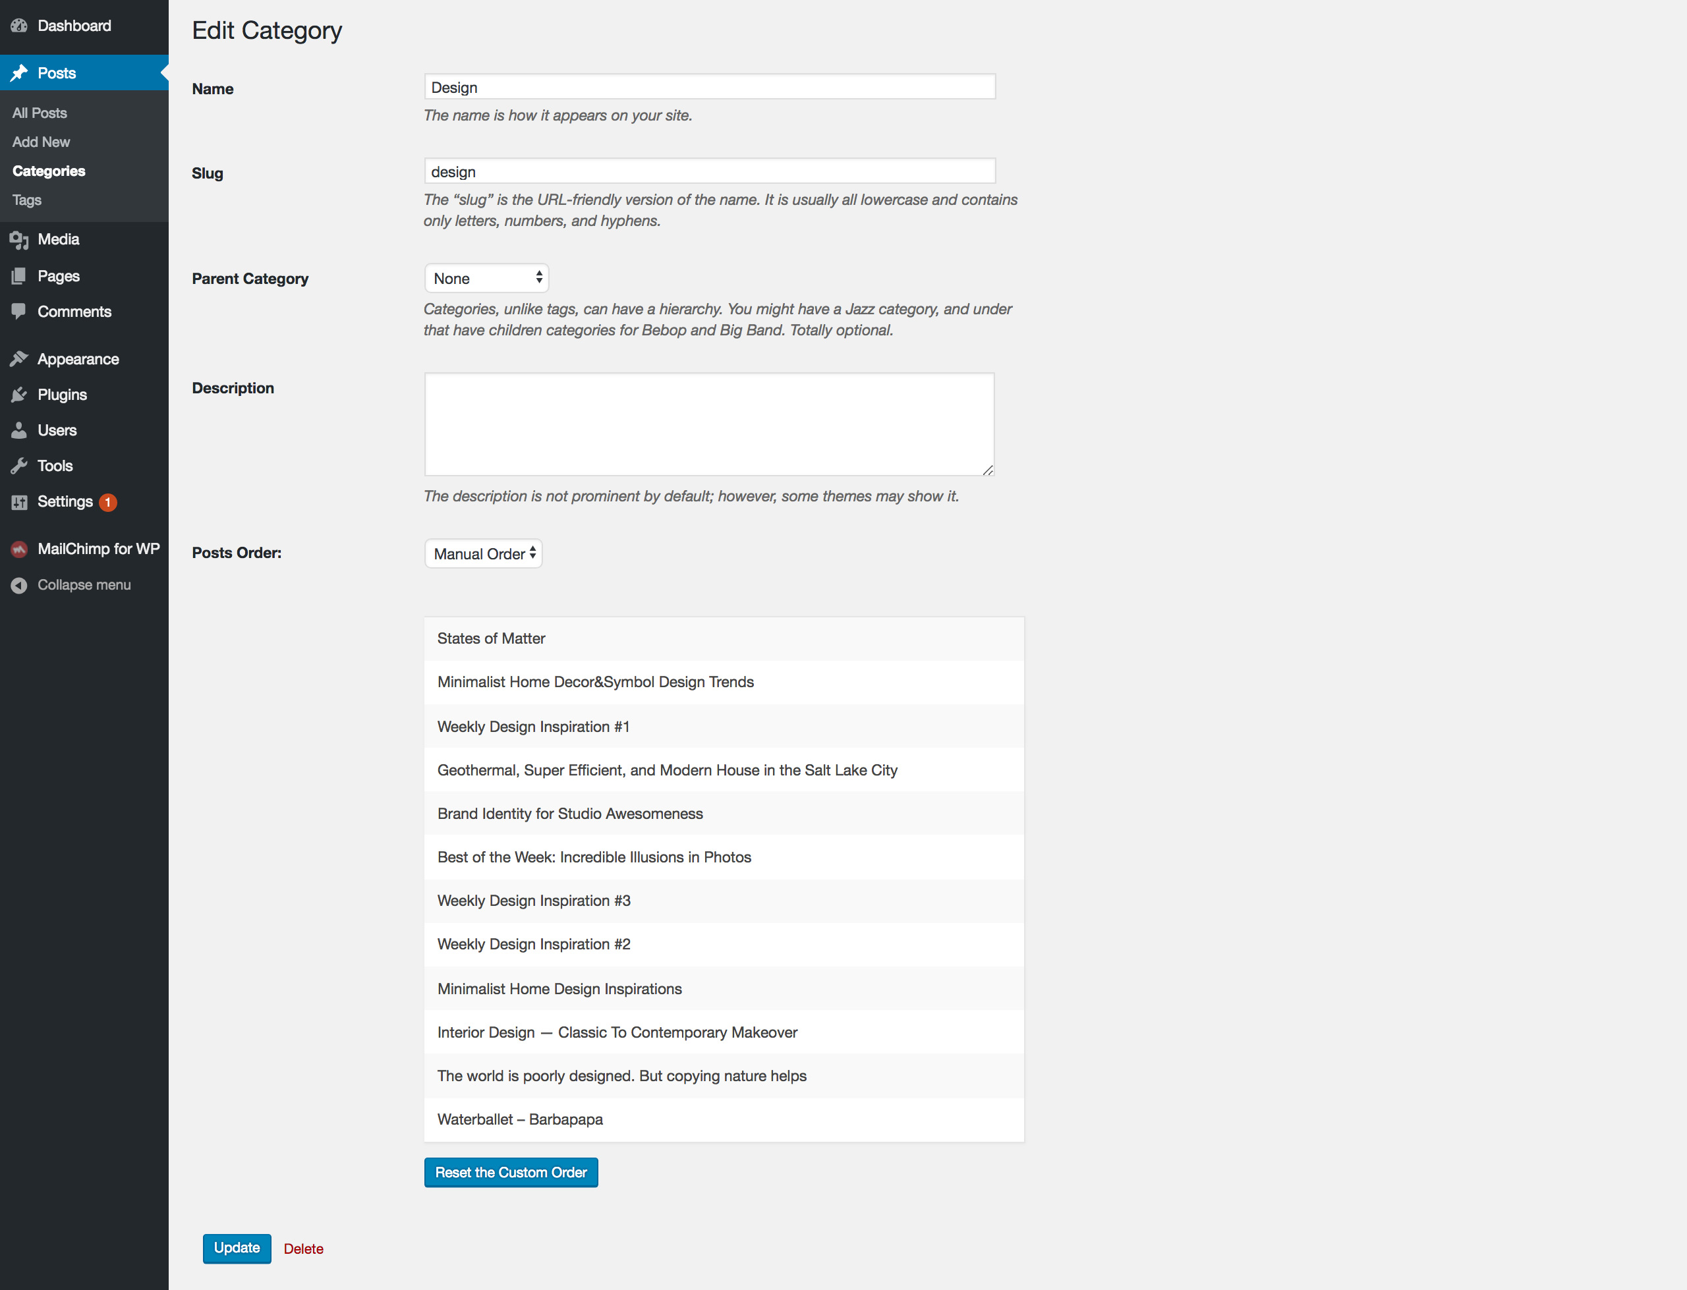Click into the Description text area

[709, 425]
